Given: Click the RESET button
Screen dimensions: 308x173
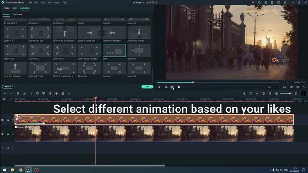Looking at the screenshot, I should (x=8, y=86).
